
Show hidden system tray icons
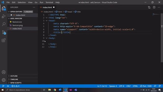(141, 90)
